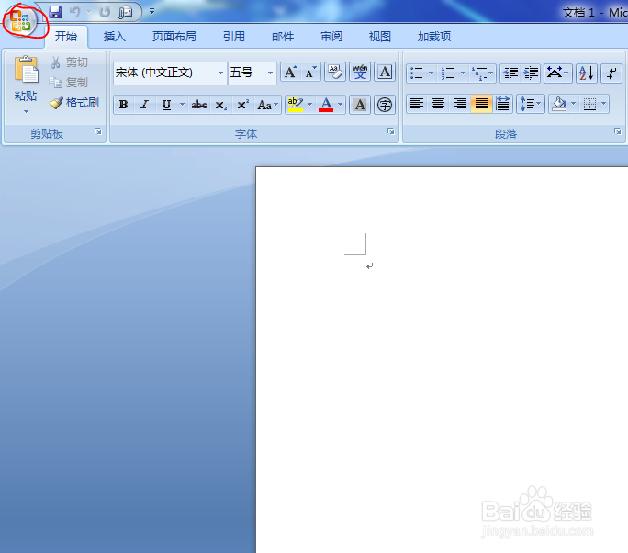Click the quick print preview icon
This screenshot has width=628, height=553.
pos(125,12)
